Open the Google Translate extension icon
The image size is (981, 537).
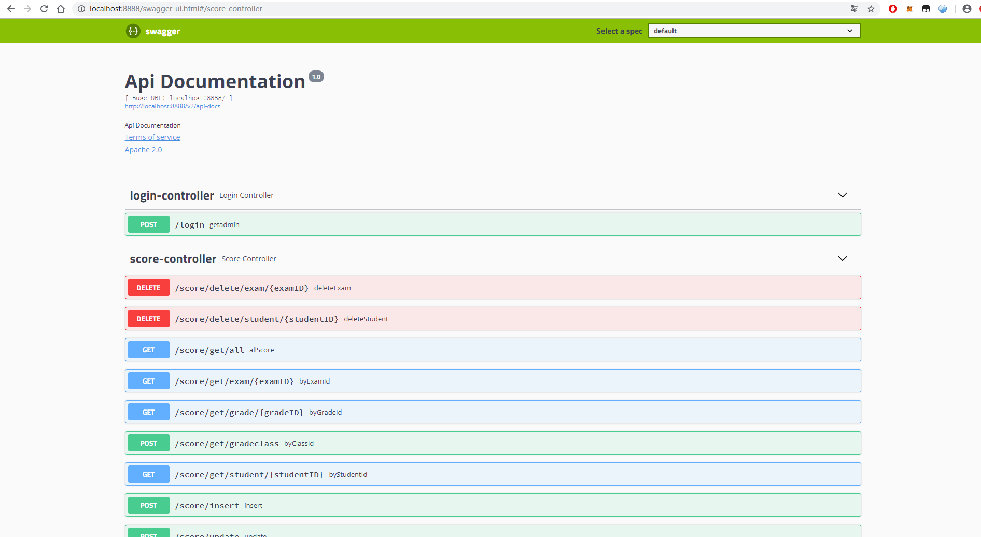(x=854, y=9)
